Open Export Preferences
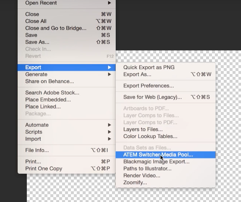 click(x=166, y=86)
